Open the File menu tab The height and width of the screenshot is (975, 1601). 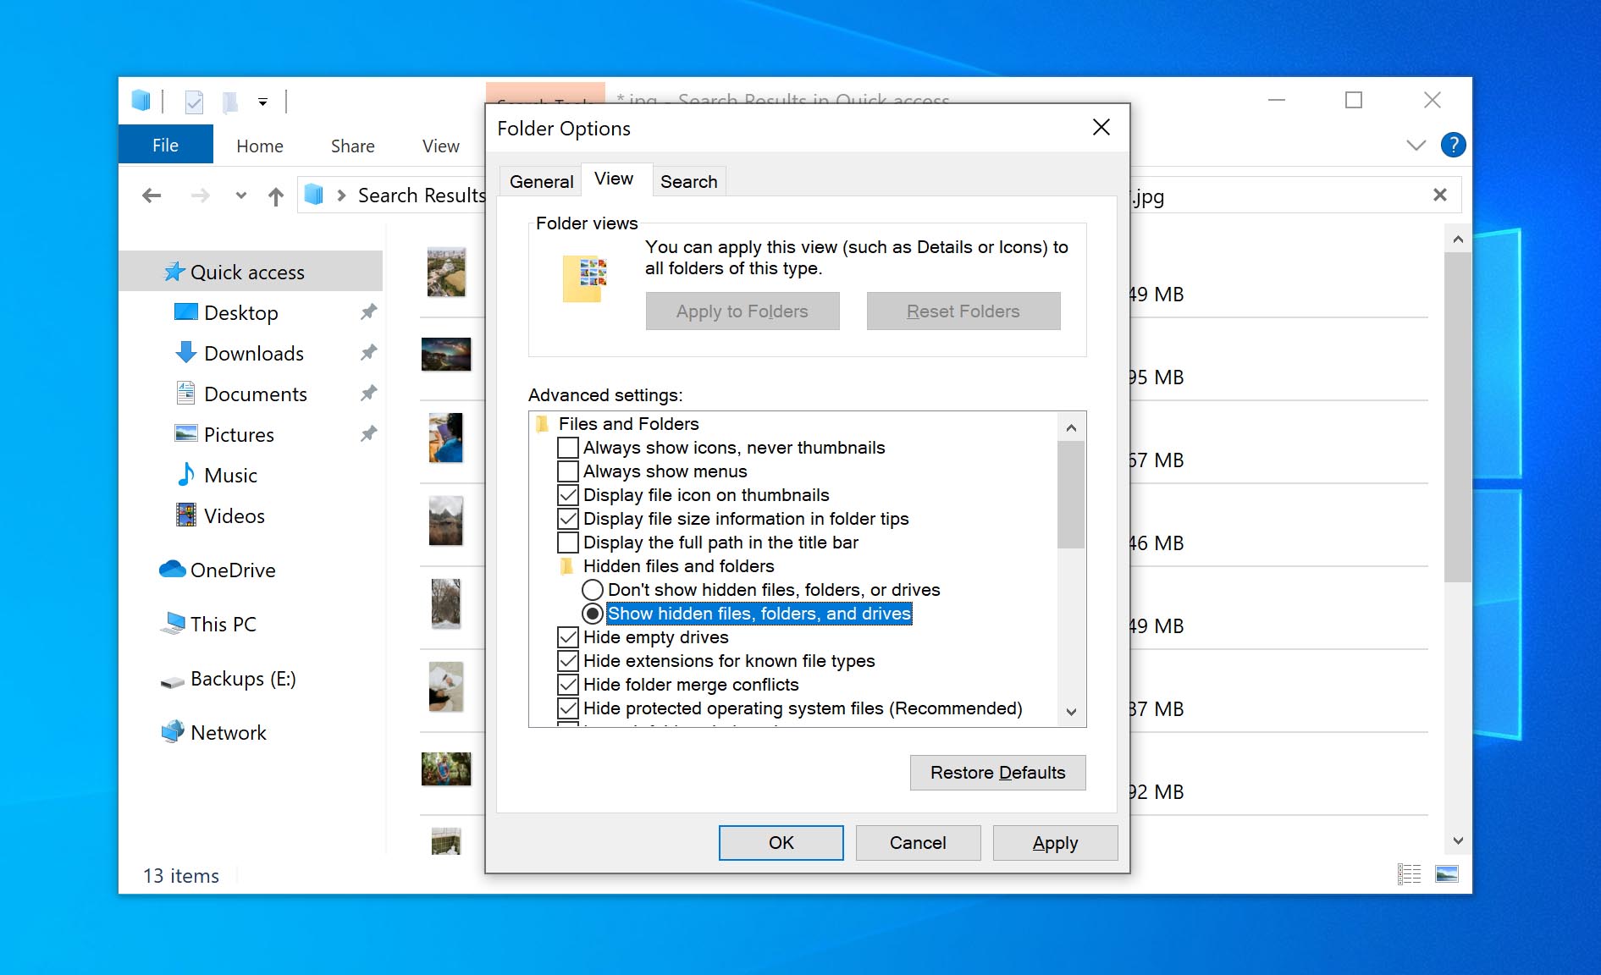click(166, 145)
